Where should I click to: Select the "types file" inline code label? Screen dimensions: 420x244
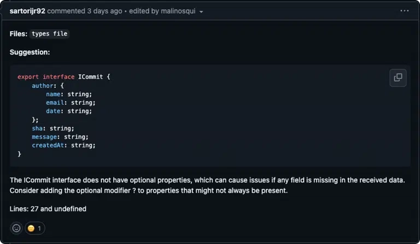click(50, 34)
